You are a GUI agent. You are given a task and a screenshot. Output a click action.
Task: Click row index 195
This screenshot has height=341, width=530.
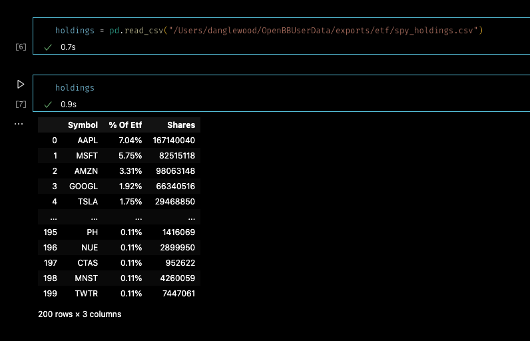[x=50, y=232]
